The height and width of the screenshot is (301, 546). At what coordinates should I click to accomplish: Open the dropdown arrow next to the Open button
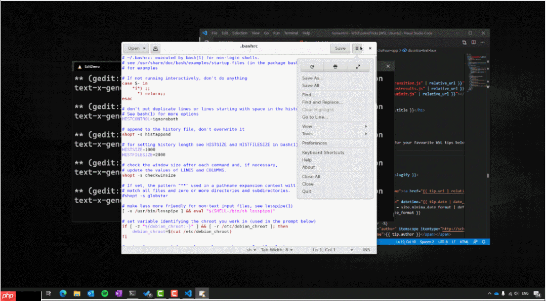point(143,48)
